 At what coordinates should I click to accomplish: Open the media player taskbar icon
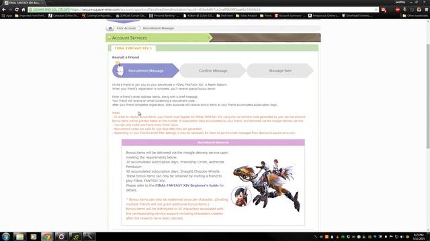click(34, 236)
